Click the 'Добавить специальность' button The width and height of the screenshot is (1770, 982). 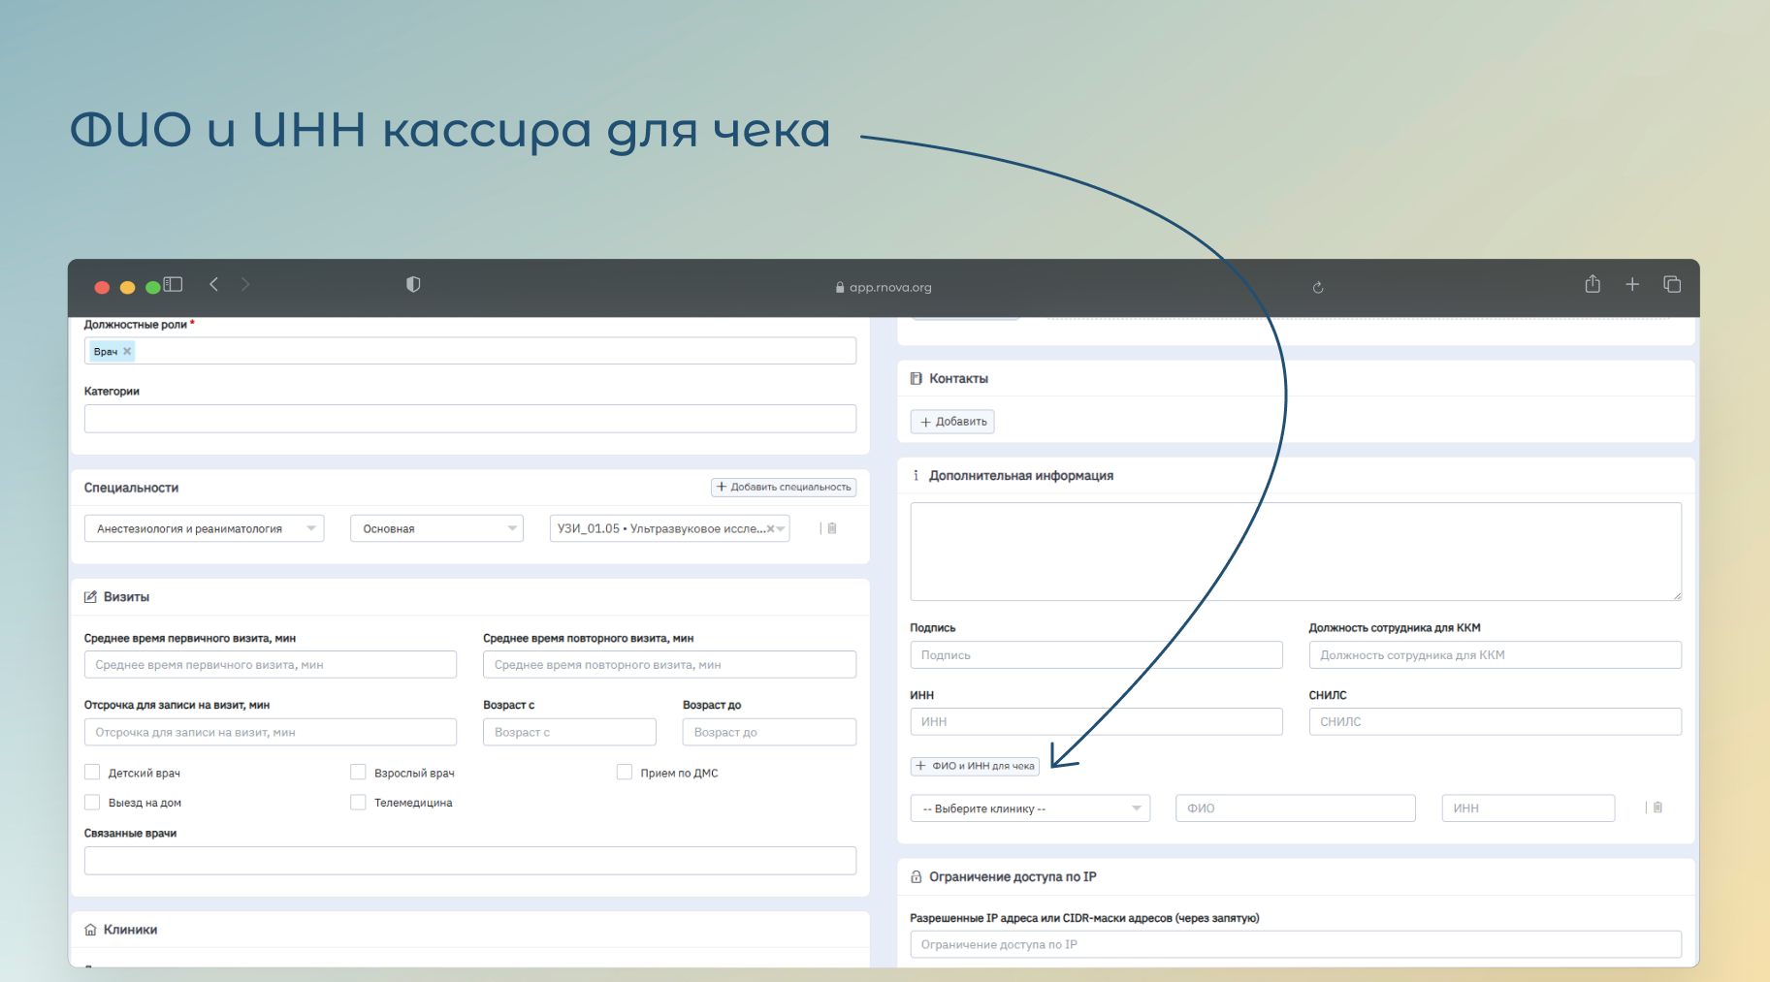click(x=784, y=488)
